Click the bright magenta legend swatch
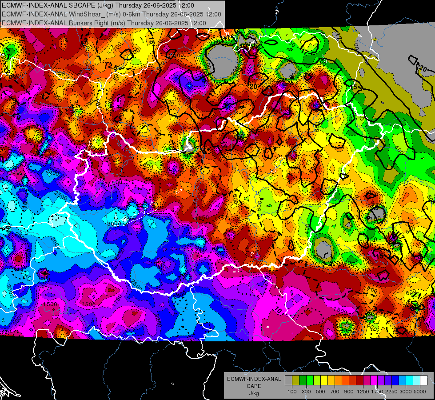 pyautogui.click(x=374, y=380)
